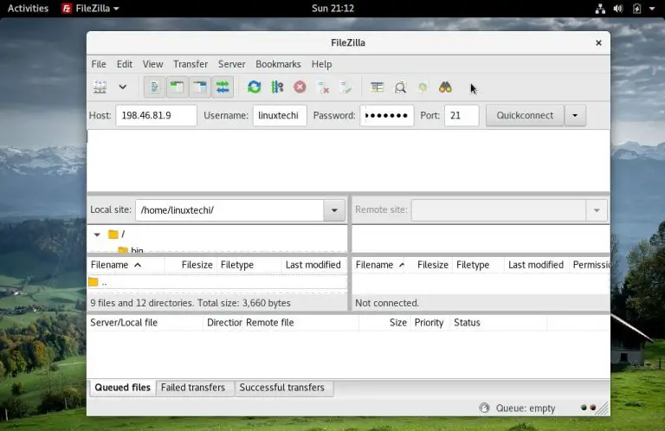Switch to the Successful transfers tab
Viewport: 665px width, 431px height.
(x=282, y=388)
